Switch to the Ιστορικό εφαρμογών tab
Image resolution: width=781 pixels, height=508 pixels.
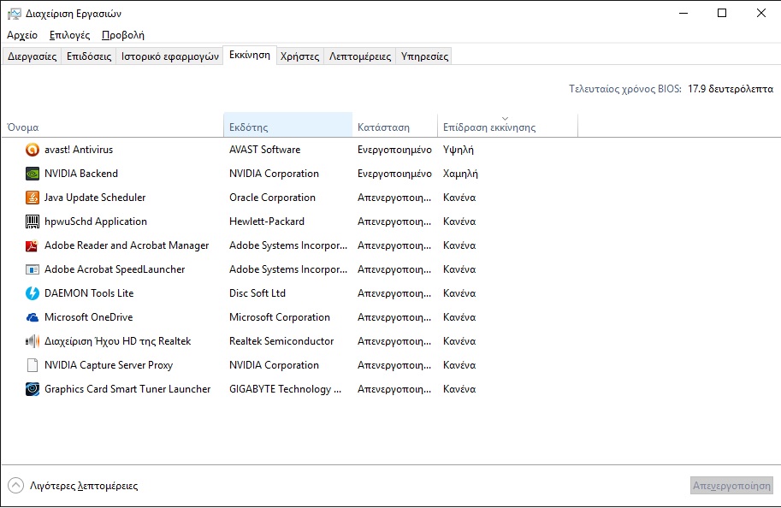[170, 56]
